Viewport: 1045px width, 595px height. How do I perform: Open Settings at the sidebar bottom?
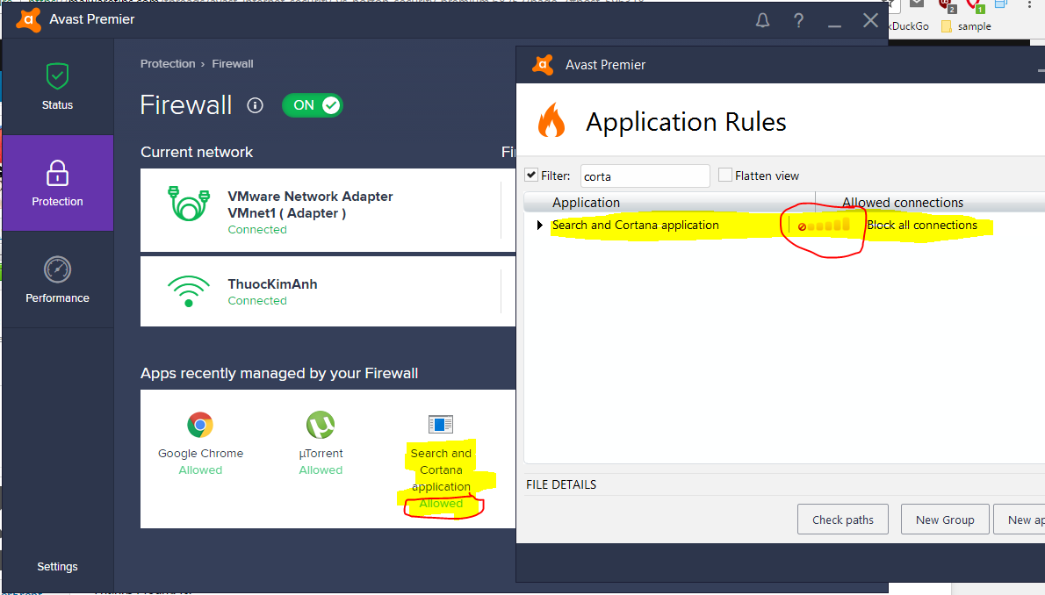point(57,566)
